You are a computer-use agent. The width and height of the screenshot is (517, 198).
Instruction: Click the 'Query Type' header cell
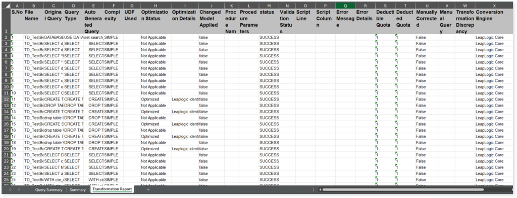[x=74, y=21]
